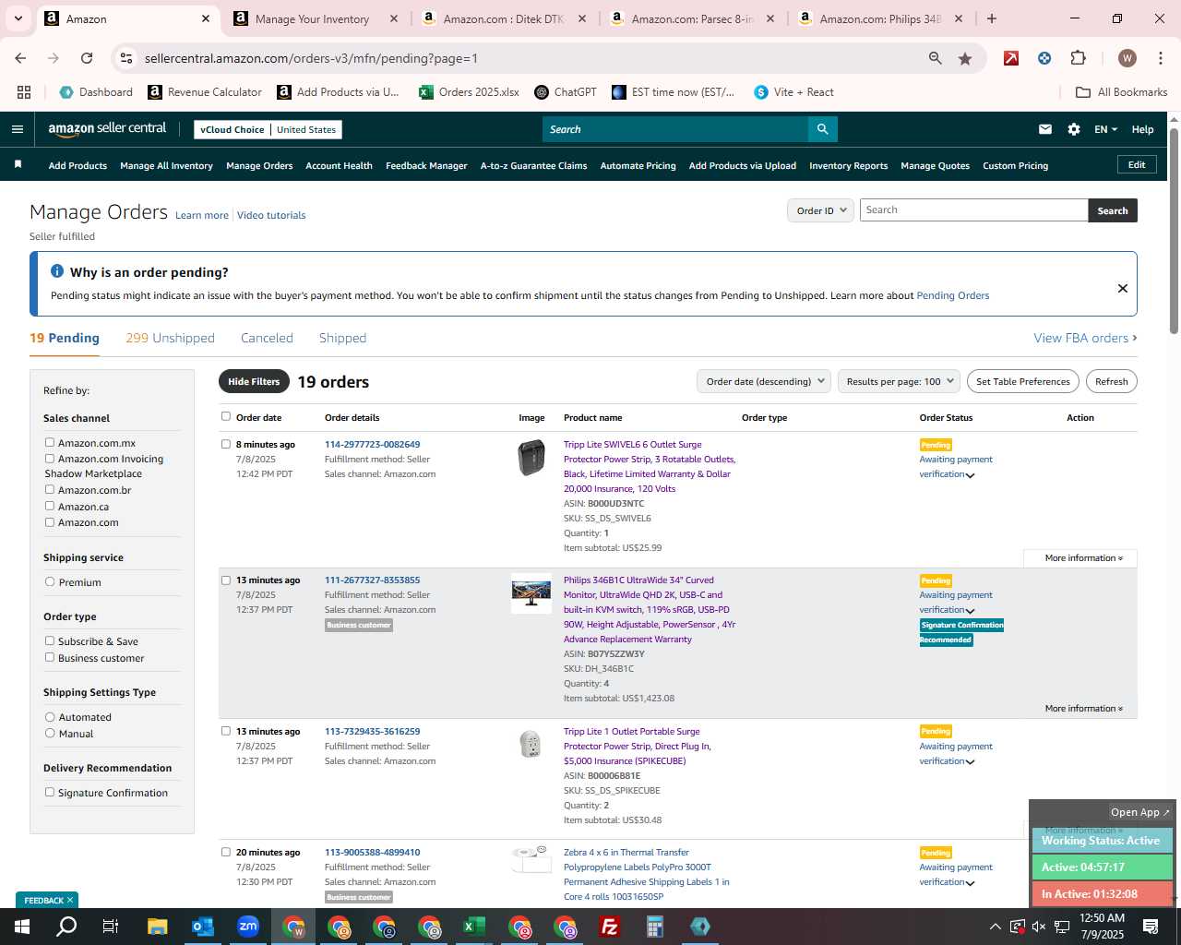Screen dimensions: 1181x945
Task: Open Results per page: 100 dropdown
Action: click(899, 381)
